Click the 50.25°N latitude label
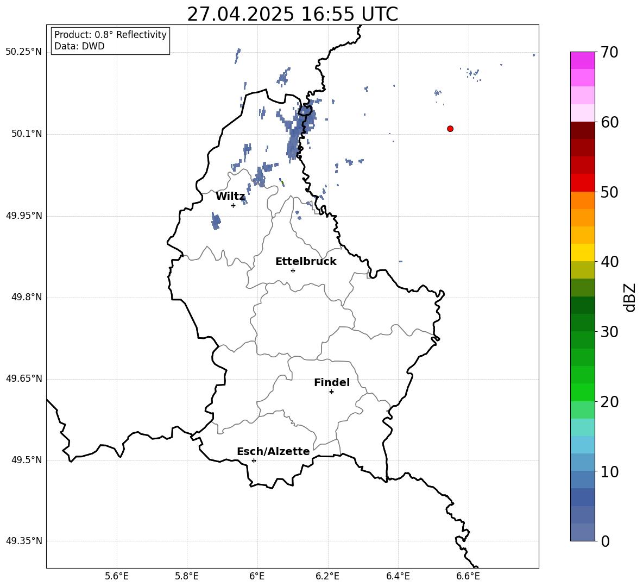 click(24, 52)
